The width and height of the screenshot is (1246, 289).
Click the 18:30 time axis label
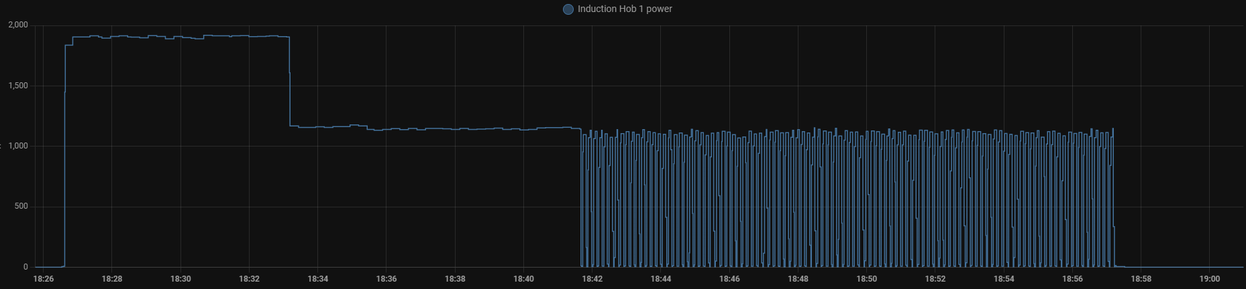180,279
